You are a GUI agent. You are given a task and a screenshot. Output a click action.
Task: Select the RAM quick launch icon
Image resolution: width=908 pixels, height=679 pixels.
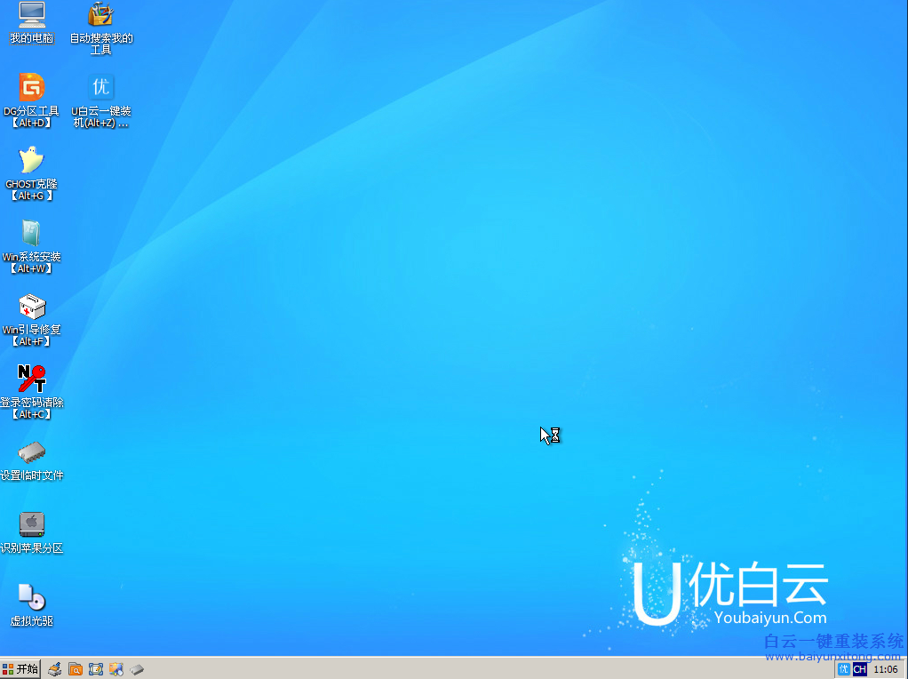coord(138,668)
